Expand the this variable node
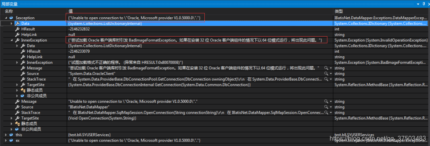The height and width of the screenshot is (146, 430). pyautogui.click(x=6, y=135)
